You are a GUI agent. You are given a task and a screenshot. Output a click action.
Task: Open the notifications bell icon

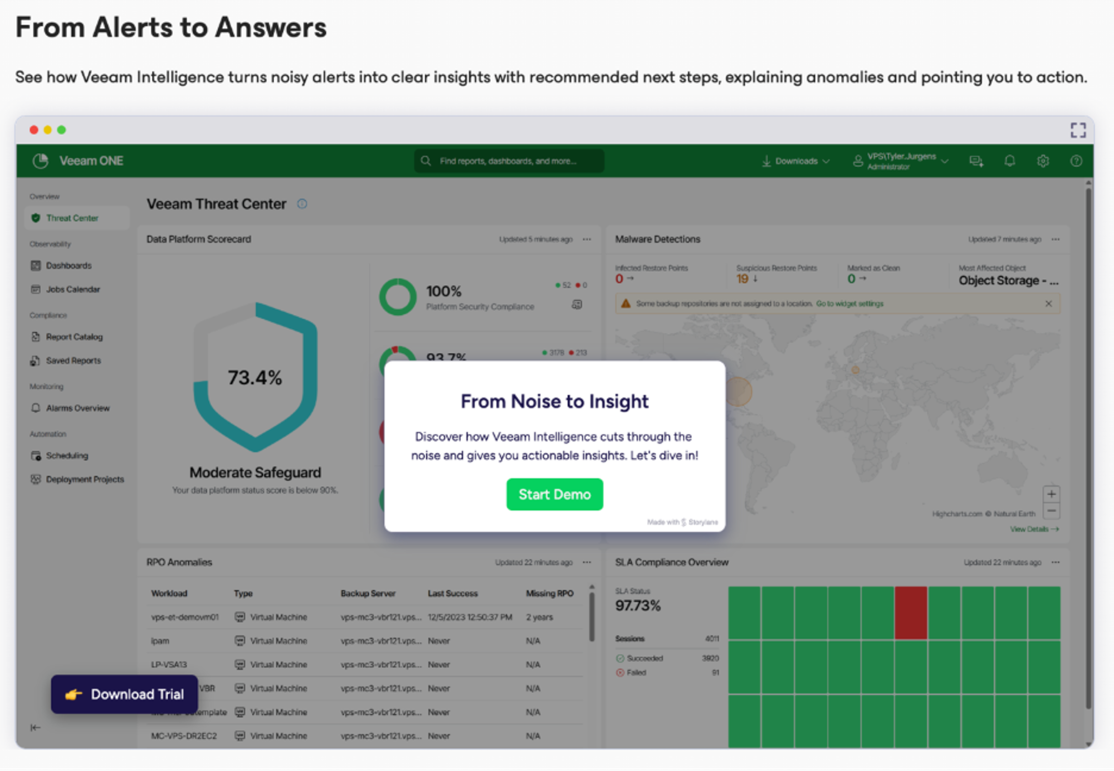point(1009,161)
